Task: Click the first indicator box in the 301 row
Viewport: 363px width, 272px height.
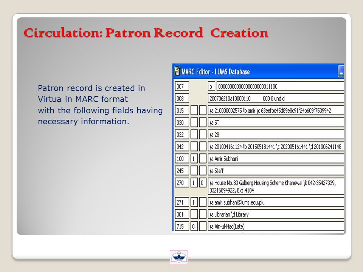Action: (x=194, y=214)
